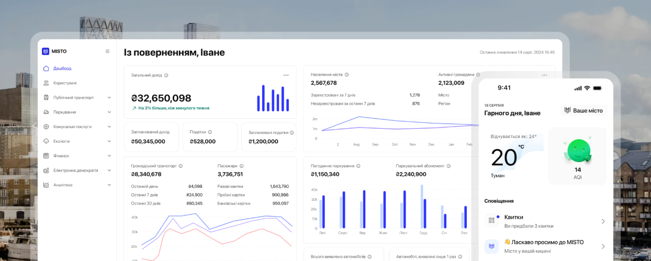This screenshot has width=651, height=261.
Task: Open Квитки notification via its arrow
Action: 603,221
